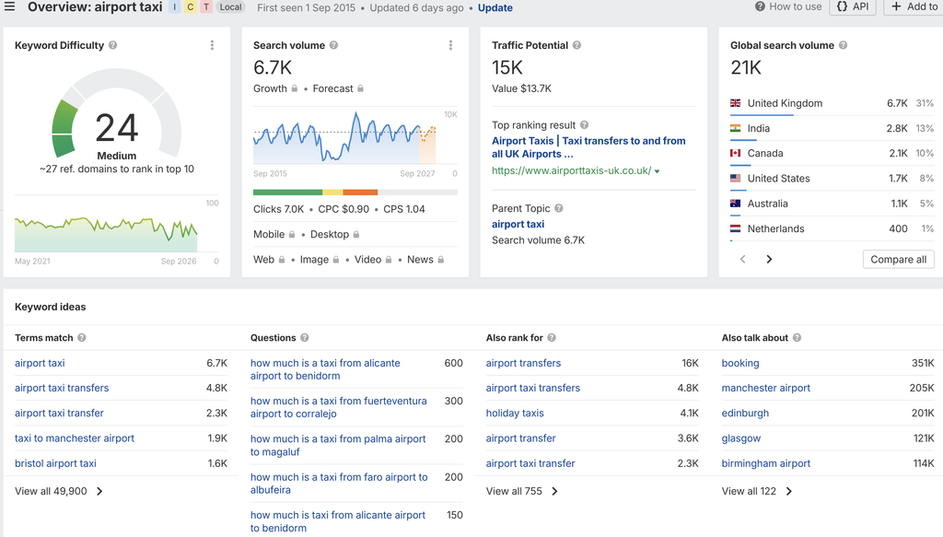Click the Terms match help icon
This screenshot has height=537, width=943.
click(x=82, y=338)
